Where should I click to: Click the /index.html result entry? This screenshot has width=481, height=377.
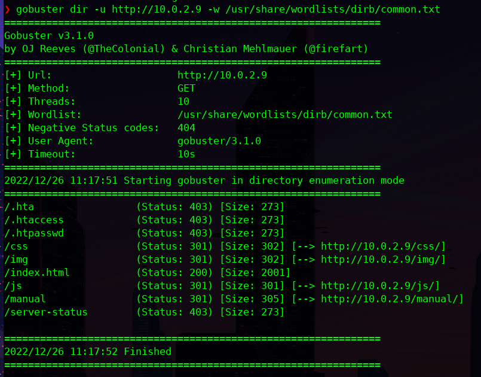click(37, 273)
